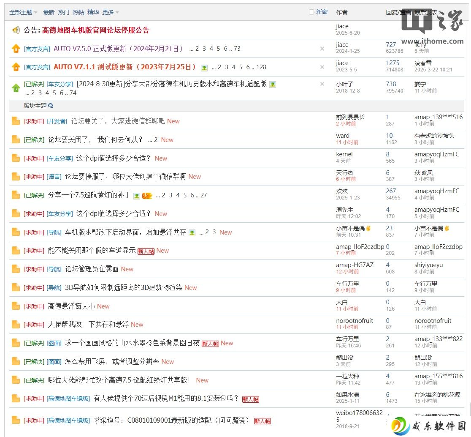Screen dimensions: 471x437
Task: Click folder icon of 论坛要关闭了 thread
Action: pyautogui.click(x=16, y=139)
